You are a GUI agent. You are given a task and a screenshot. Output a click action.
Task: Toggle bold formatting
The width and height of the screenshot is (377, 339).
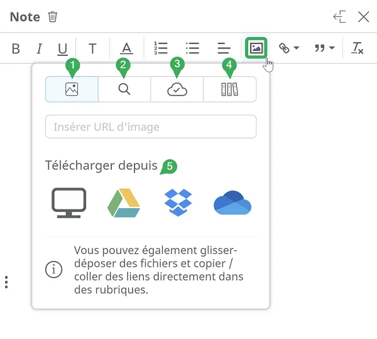[x=16, y=48]
